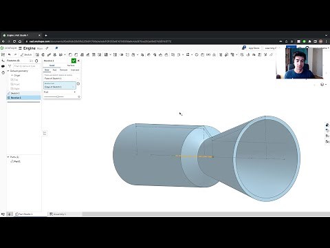Image resolution: width=330 pixels, height=248 pixels.
Task: Select Right plane in the feature list
Action: click(x=16, y=88)
